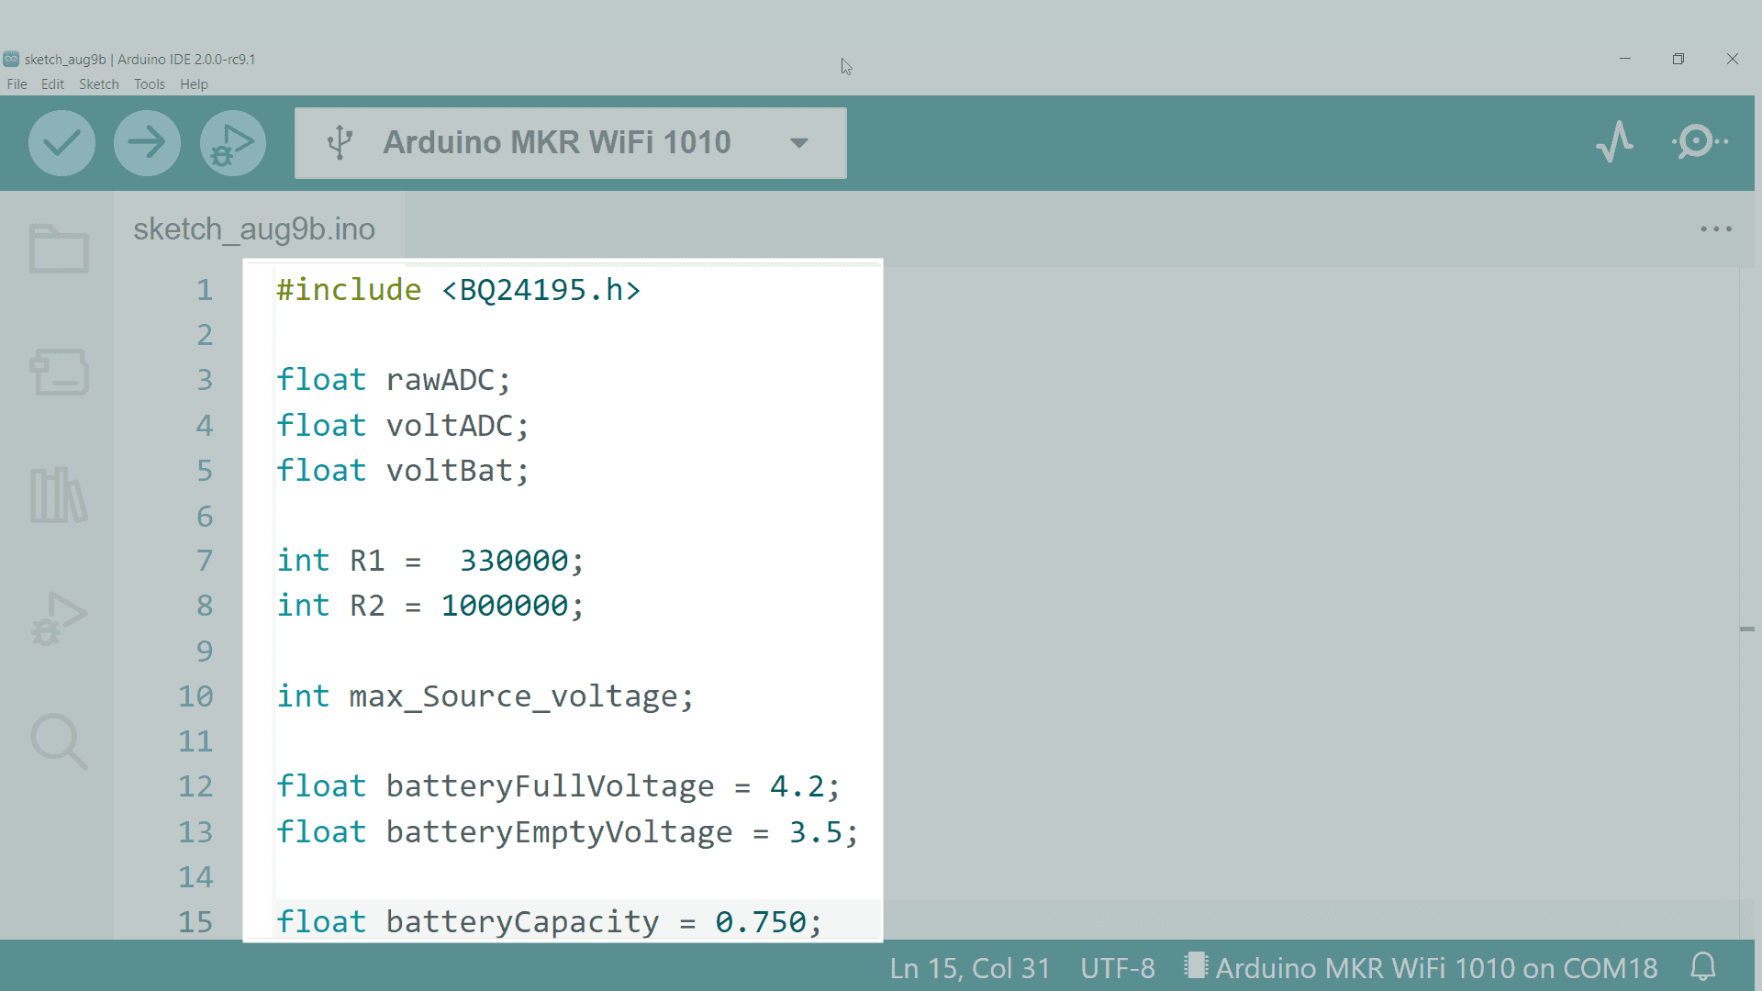Select the sketch_aug9b.ino tab
Screen dimensions: 1762x991
tap(254, 229)
